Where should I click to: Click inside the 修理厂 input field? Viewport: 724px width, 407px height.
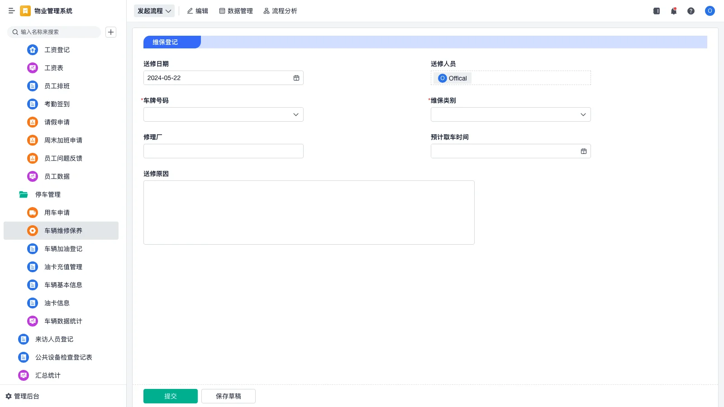click(223, 151)
